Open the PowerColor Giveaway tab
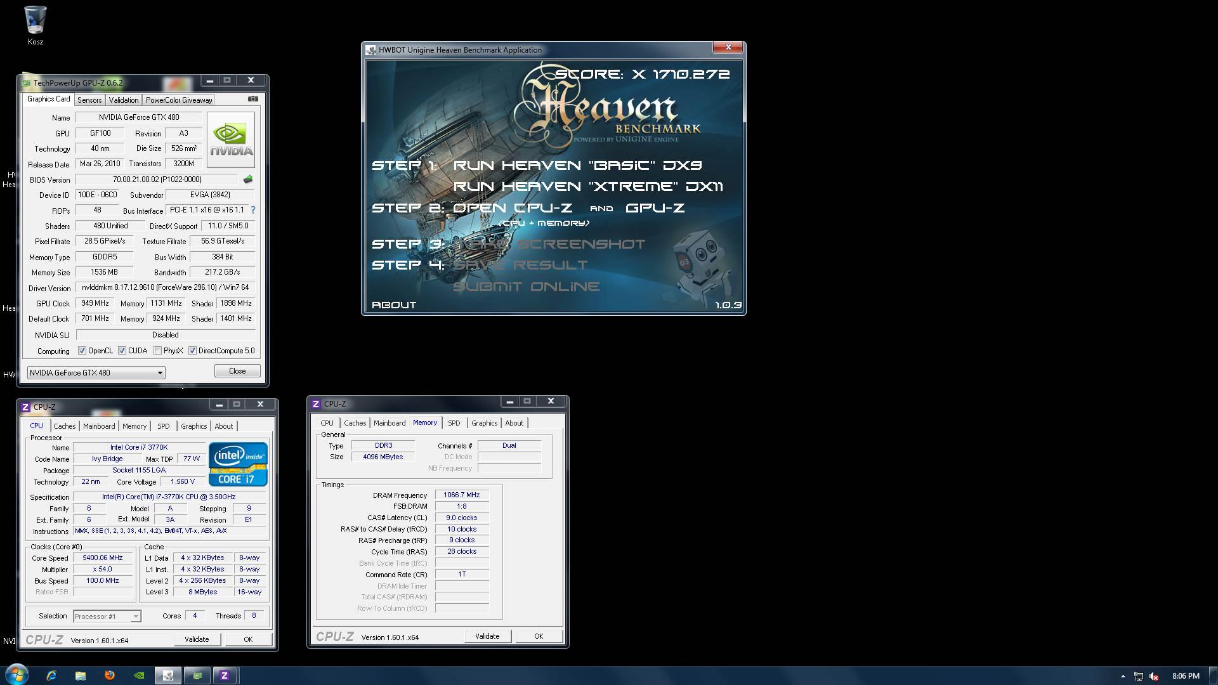 (x=179, y=100)
